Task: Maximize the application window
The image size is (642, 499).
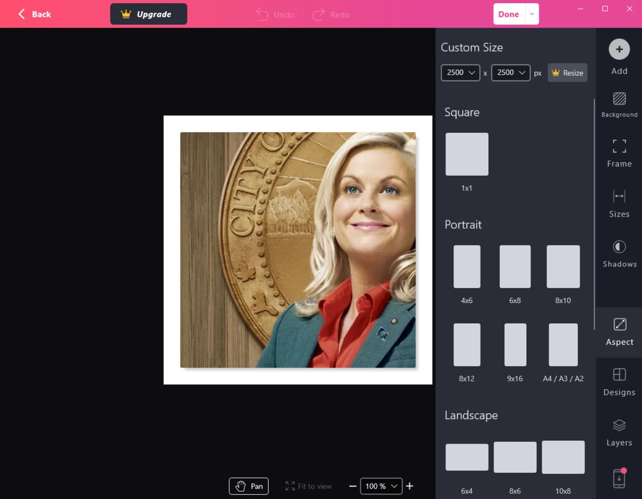Action: pos(605,9)
